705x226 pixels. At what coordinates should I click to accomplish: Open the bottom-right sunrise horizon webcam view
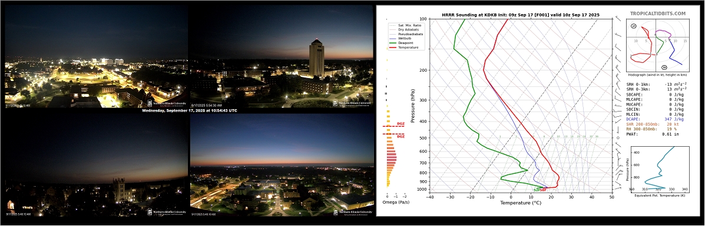[x=282, y=166]
